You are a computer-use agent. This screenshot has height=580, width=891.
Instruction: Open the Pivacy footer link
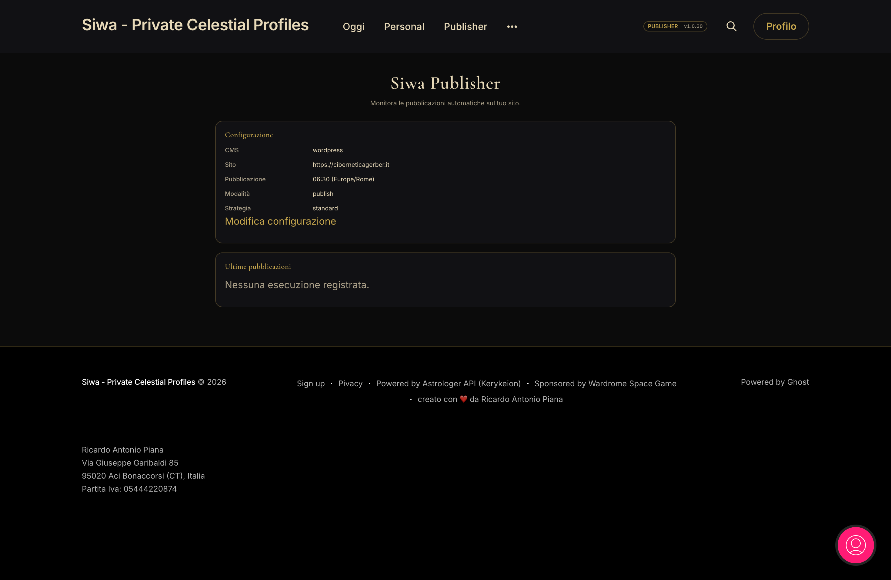coord(350,384)
